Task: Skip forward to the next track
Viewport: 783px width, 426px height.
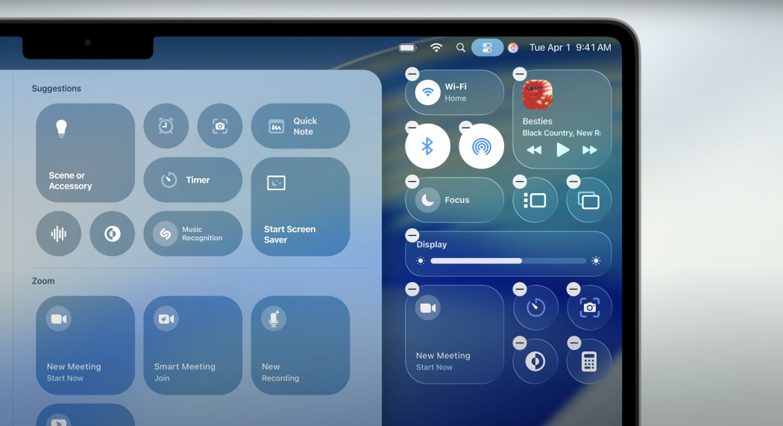Action: click(590, 150)
